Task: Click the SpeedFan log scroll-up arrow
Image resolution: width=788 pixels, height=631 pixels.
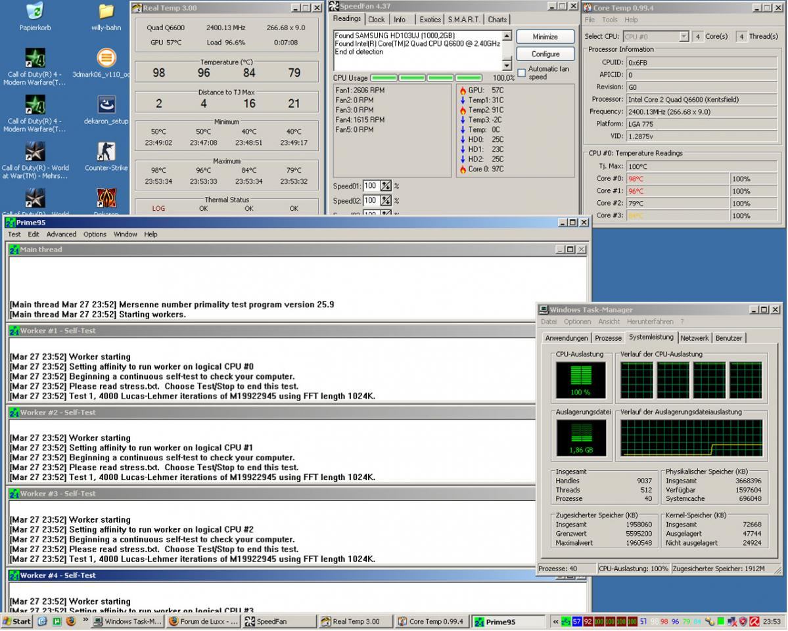Action: click(x=507, y=35)
